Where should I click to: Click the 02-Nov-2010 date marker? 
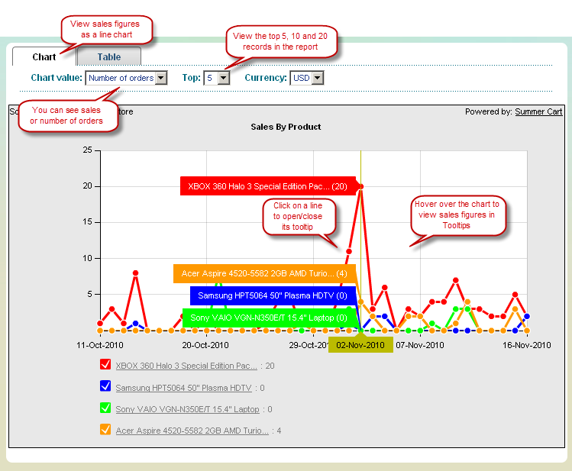(360, 345)
